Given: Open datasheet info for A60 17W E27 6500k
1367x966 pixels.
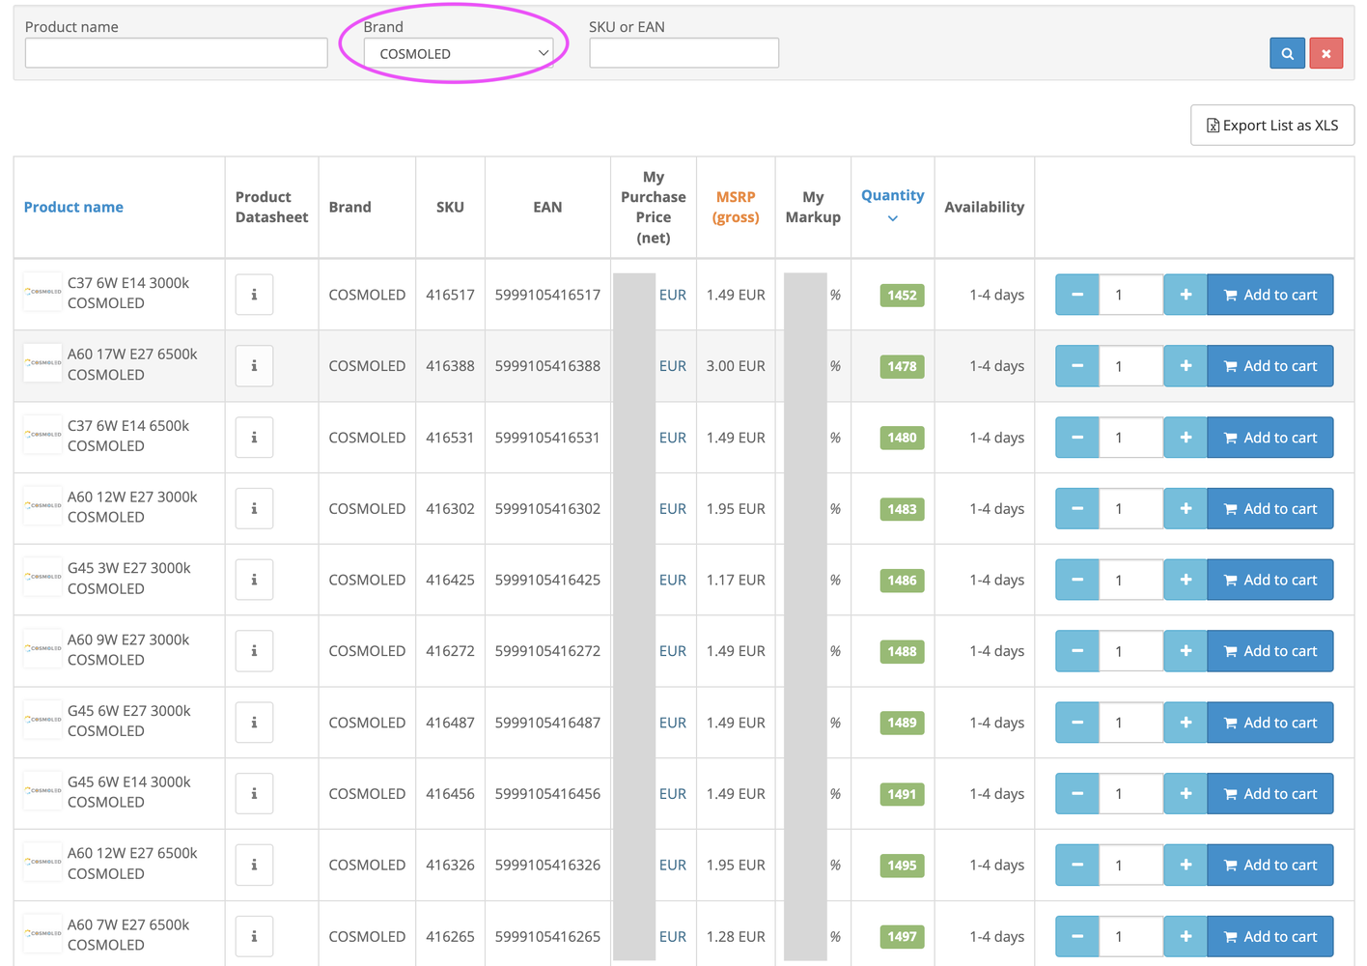Looking at the screenshot, I should (254, 366).
